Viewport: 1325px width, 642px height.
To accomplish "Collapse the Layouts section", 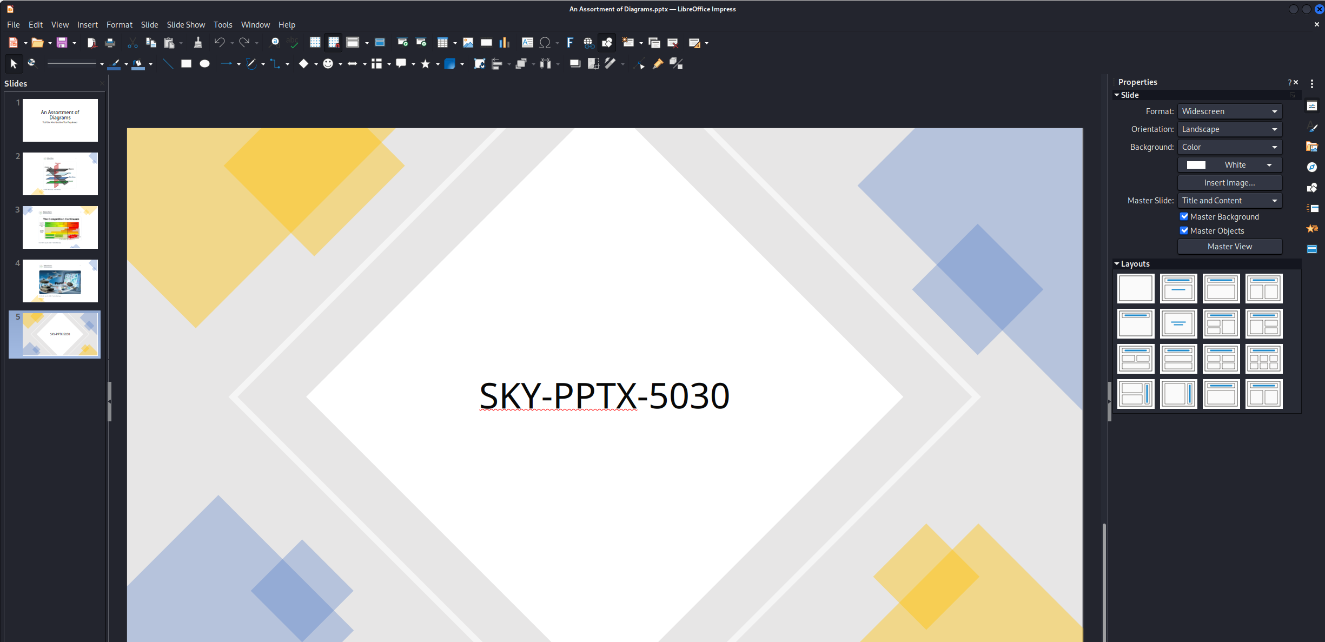I will click(x=1117, y=264).
